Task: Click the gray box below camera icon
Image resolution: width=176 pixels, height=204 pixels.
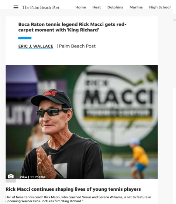Action: coord(11,181)
